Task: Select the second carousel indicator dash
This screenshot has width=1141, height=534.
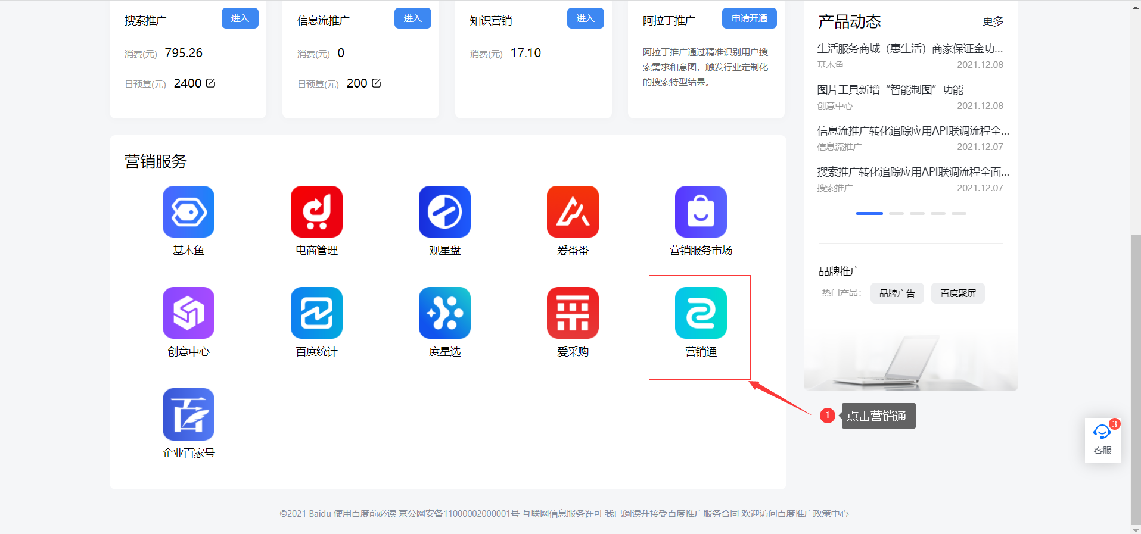Action: 896,213
